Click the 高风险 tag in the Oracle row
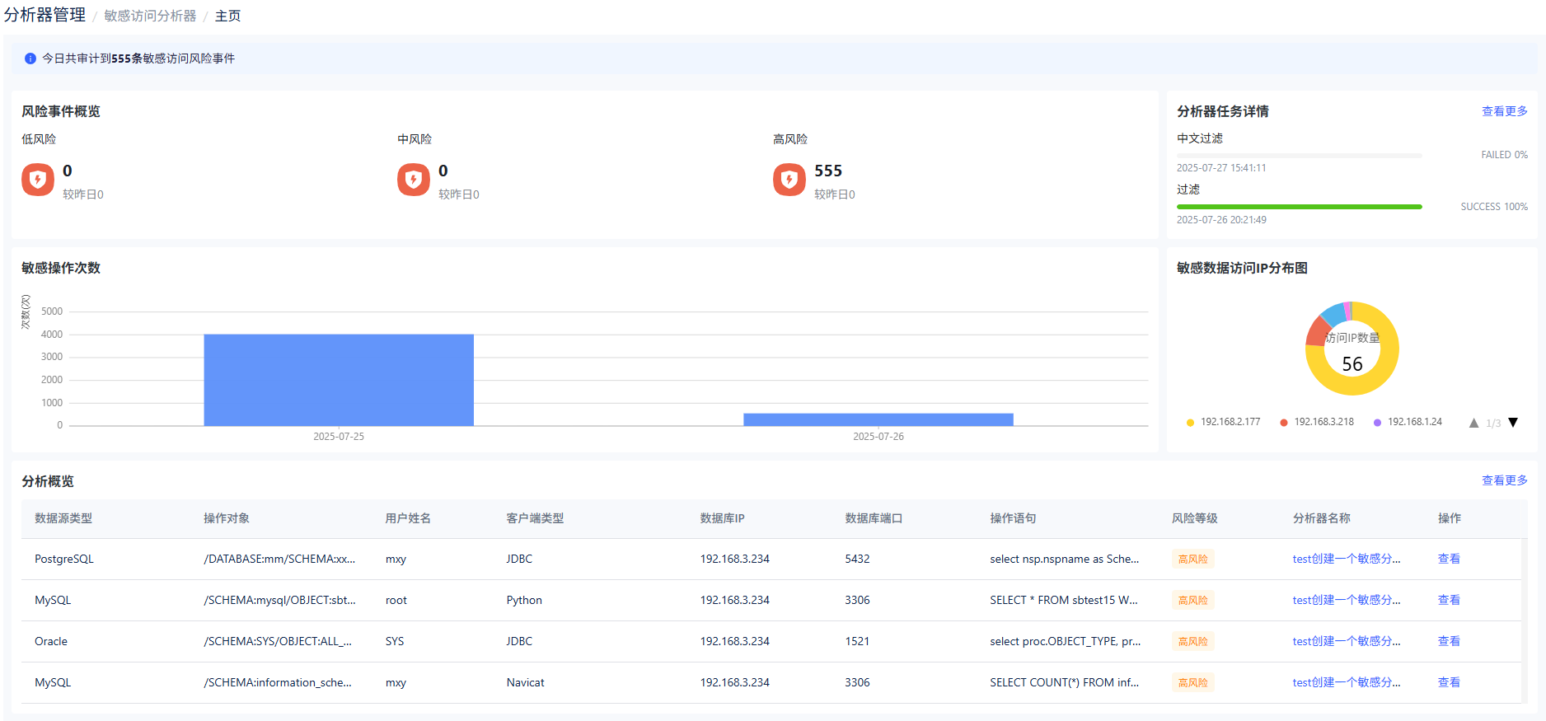The image size is (1546, 721). point(1192,641)
